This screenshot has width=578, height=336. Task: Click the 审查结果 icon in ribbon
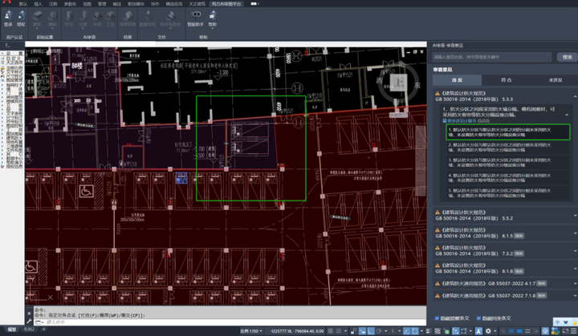pyautogui.click(x=128, y=16)
